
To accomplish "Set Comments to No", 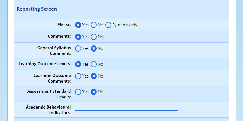I will click(94, 37).
